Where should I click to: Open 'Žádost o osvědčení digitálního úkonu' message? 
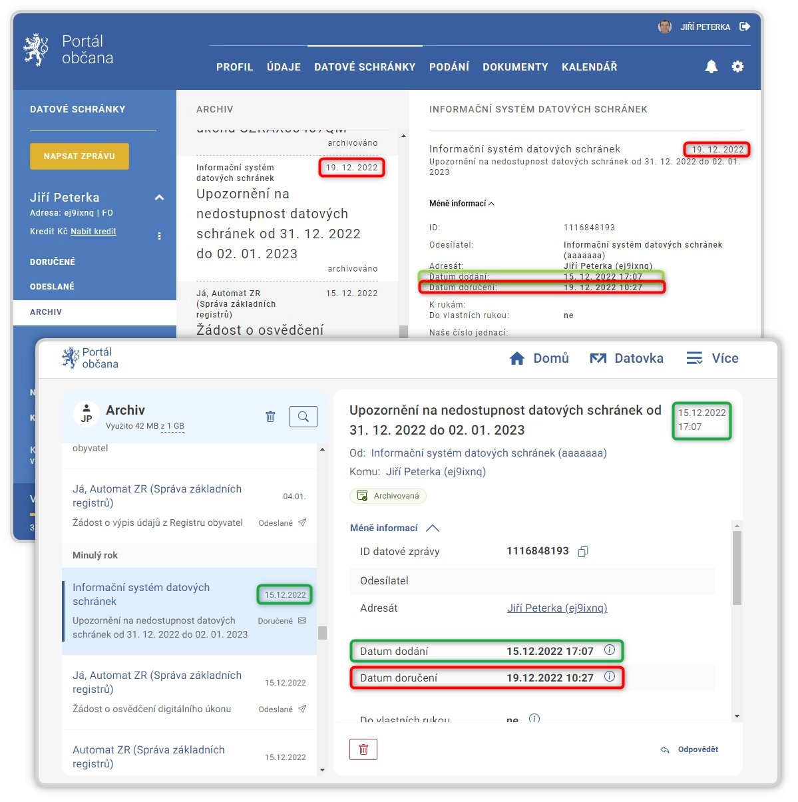[x=189, y=692]
